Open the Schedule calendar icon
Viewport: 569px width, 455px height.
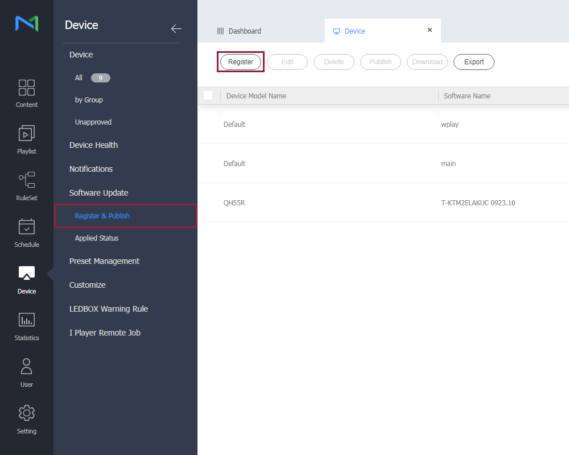27,227
